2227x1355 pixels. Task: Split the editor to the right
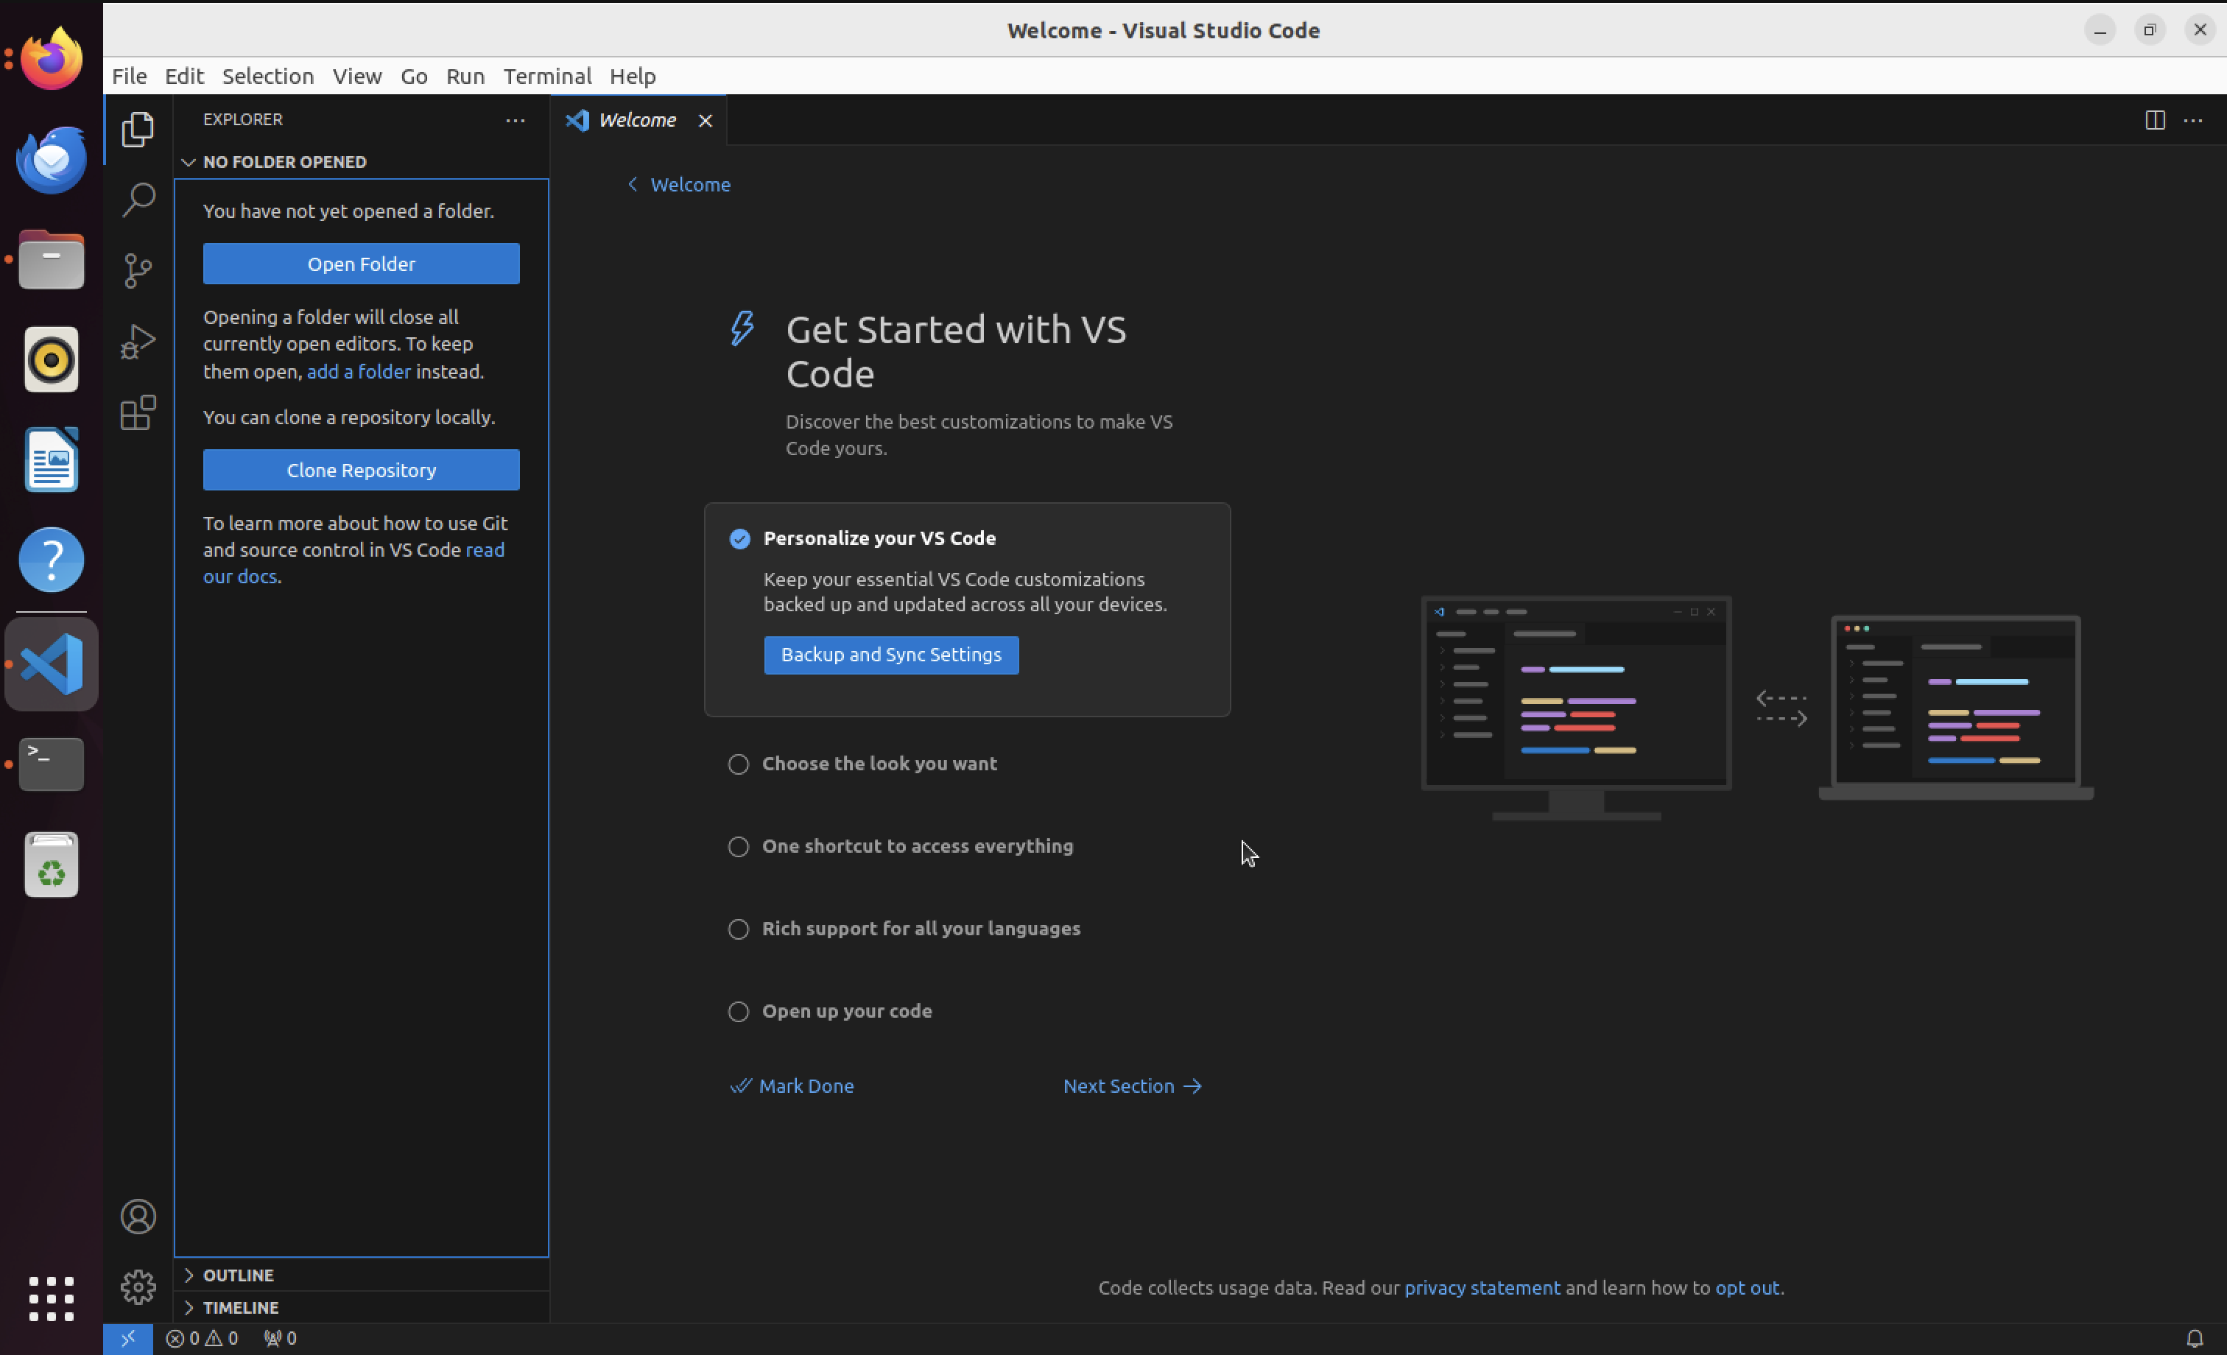(2155, 120)
